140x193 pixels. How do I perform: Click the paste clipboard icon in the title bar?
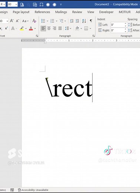pos(35,4)
